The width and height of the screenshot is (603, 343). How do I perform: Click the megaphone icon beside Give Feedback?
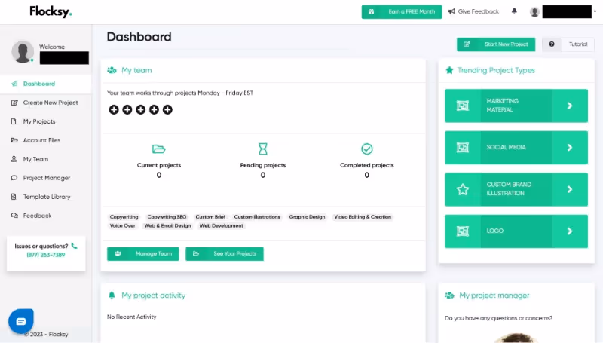pos(451,11)
